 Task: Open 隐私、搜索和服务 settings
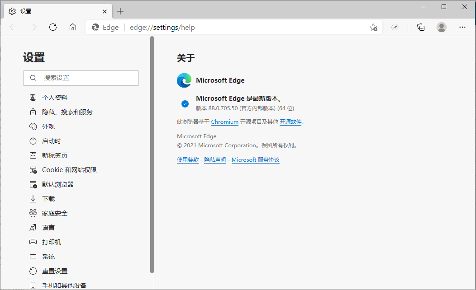pos(67,112)
